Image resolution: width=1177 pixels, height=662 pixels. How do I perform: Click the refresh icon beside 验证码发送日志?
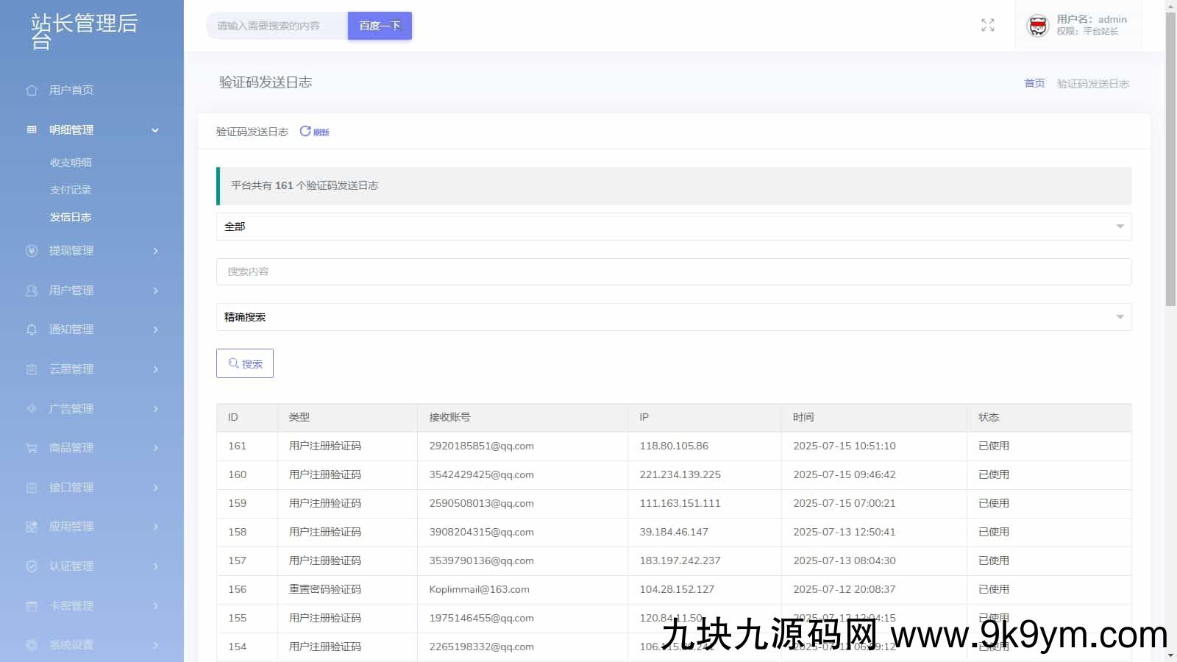click(305, 132)
